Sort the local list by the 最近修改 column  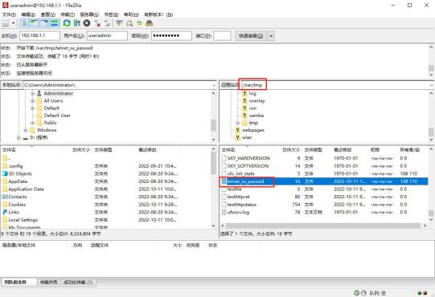tap(148, 150)
